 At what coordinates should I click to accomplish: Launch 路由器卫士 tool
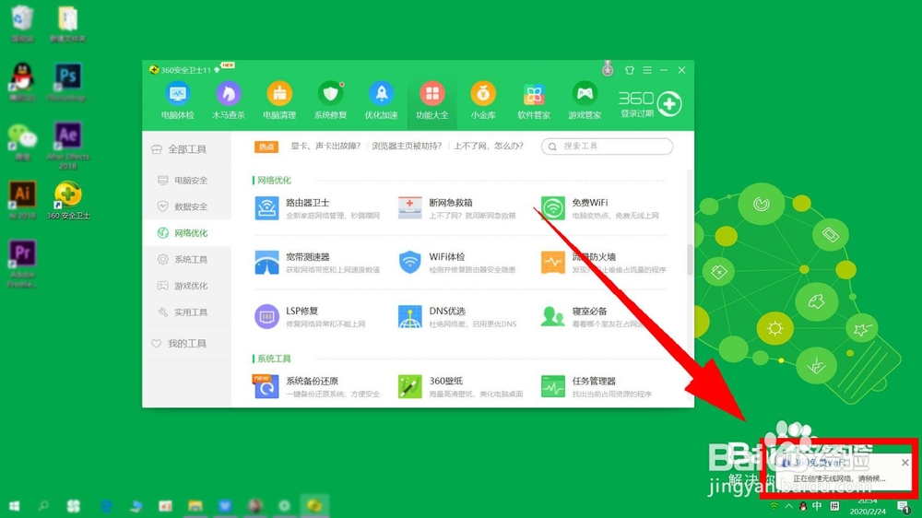(x=317, y=208)
